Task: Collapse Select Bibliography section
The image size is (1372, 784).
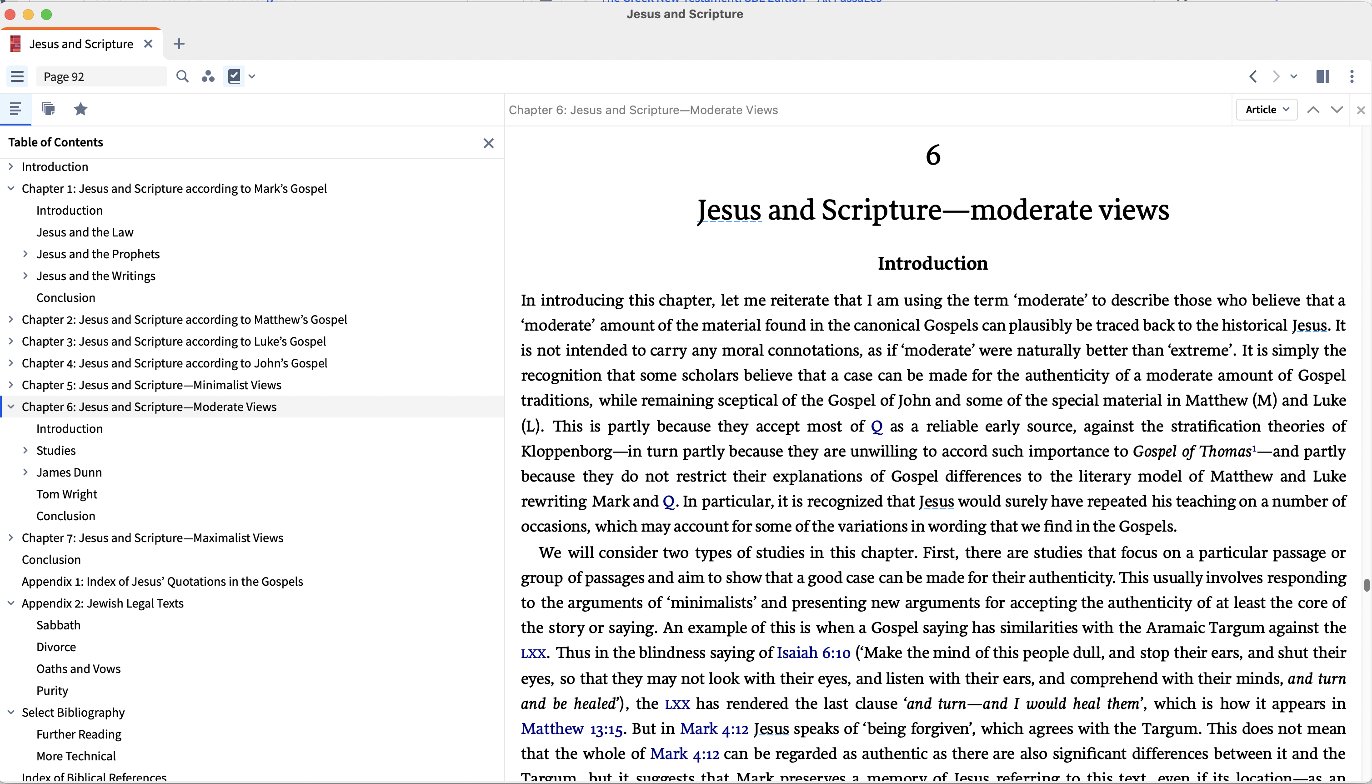Action: 11,713
